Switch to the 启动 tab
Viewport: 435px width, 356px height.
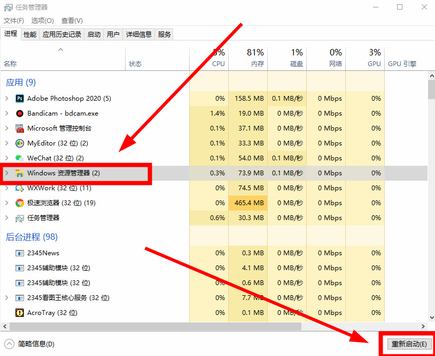(x=94, y=34)
